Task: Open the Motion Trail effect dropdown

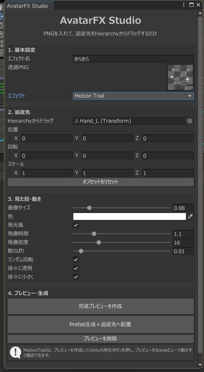Action: pos(133,96)
